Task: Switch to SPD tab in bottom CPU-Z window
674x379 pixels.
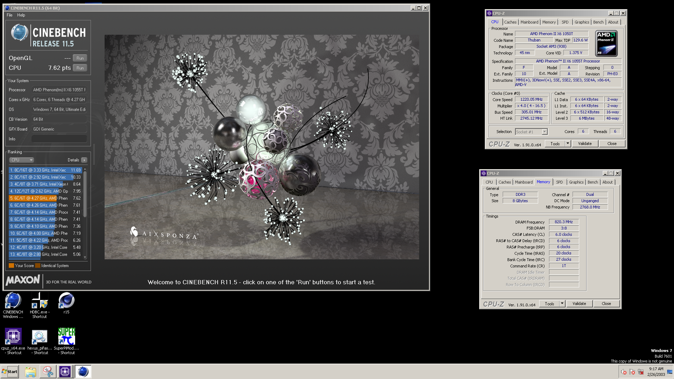Action: coord(559,182)
